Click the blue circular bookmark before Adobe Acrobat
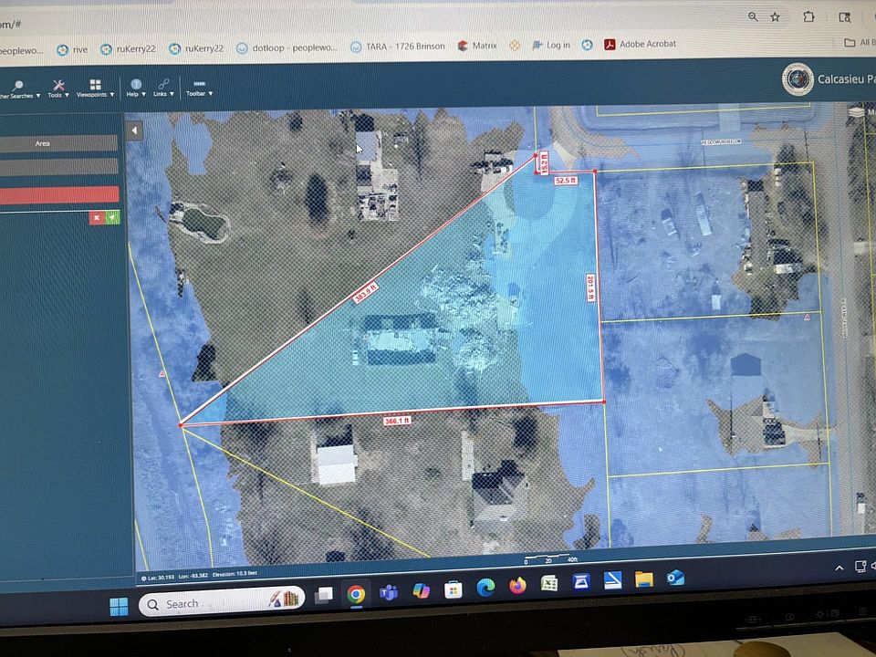Image resolution: width=876 pixels, height=657 pixels. [587, 45]
